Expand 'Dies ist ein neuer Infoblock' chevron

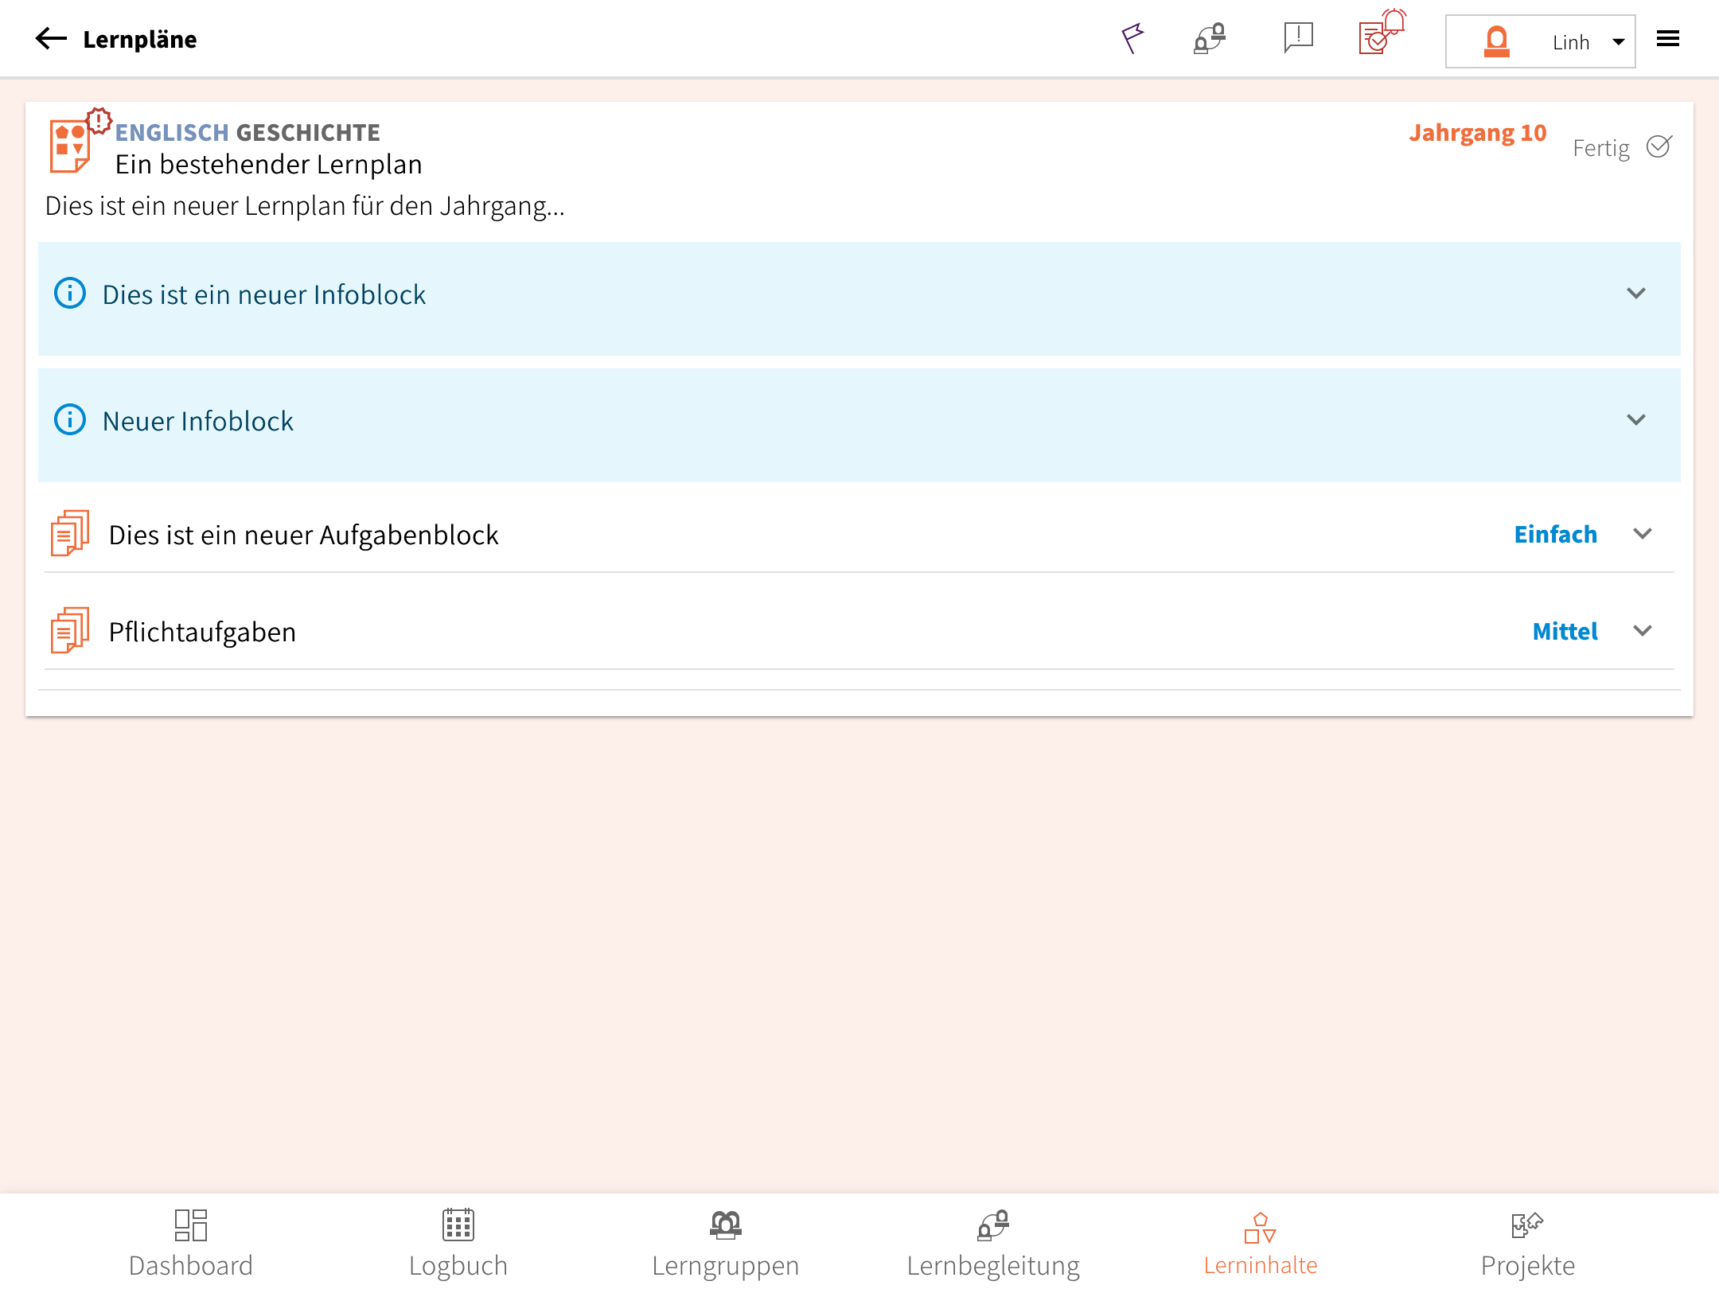(1635, 294)
